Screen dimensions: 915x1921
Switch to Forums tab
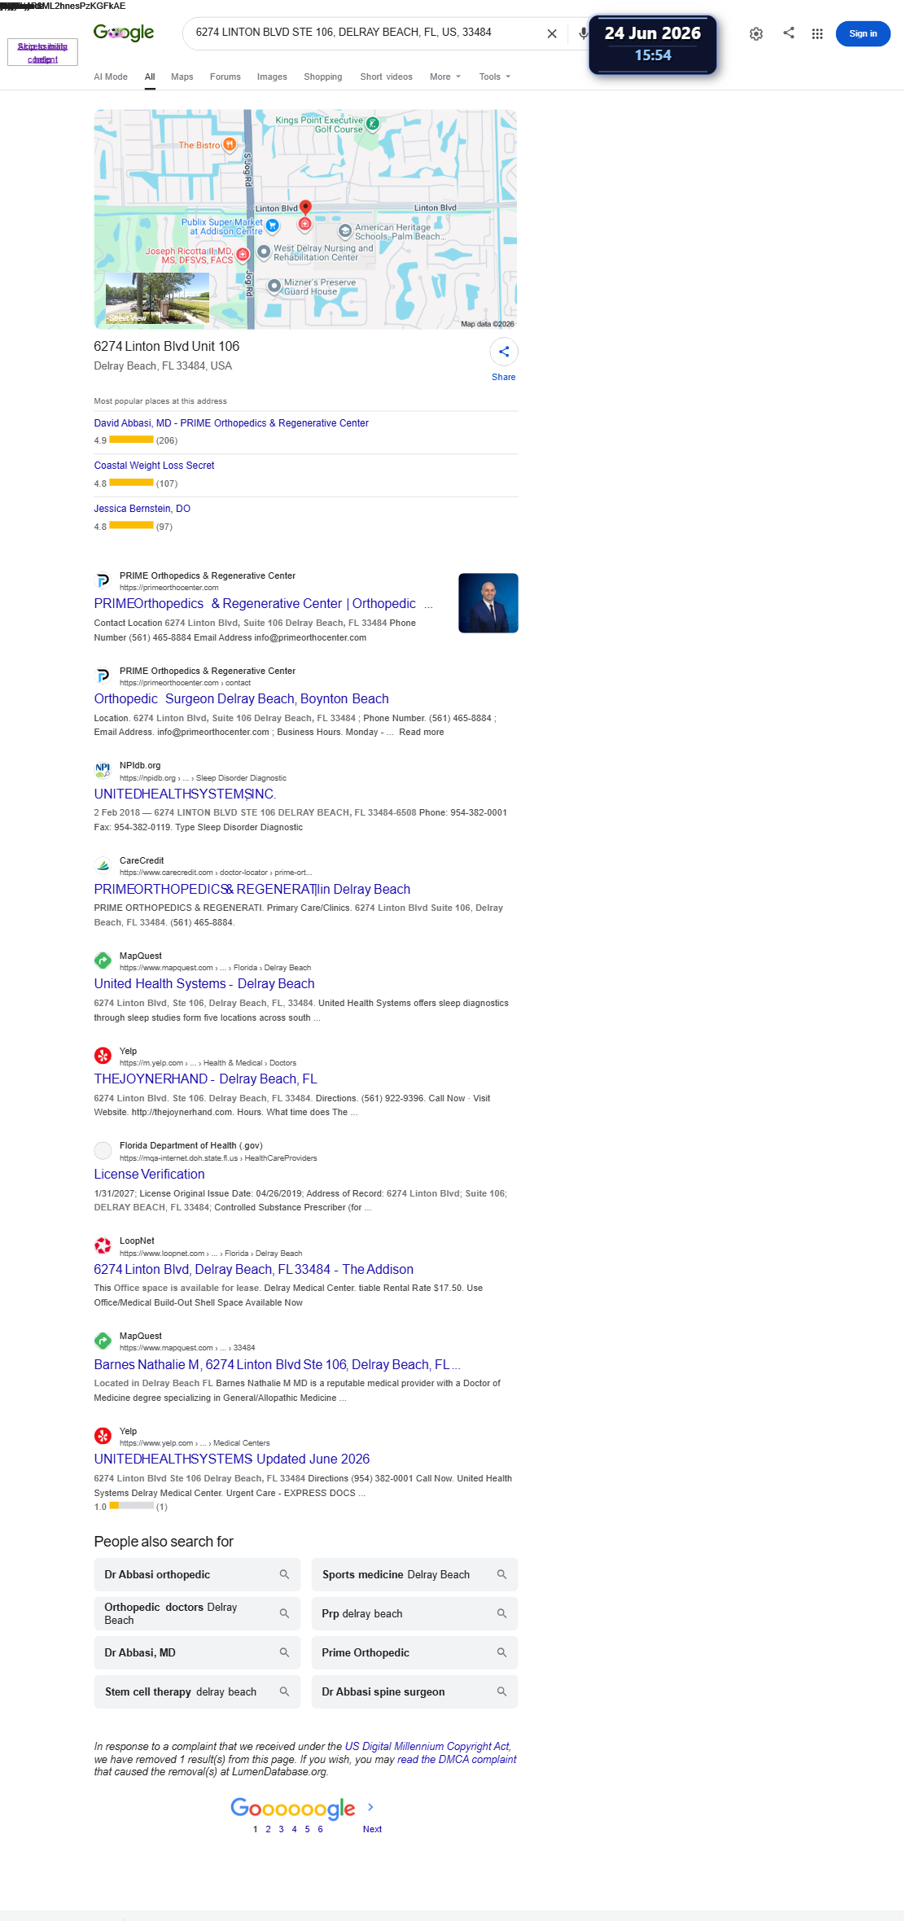(225, 77)
